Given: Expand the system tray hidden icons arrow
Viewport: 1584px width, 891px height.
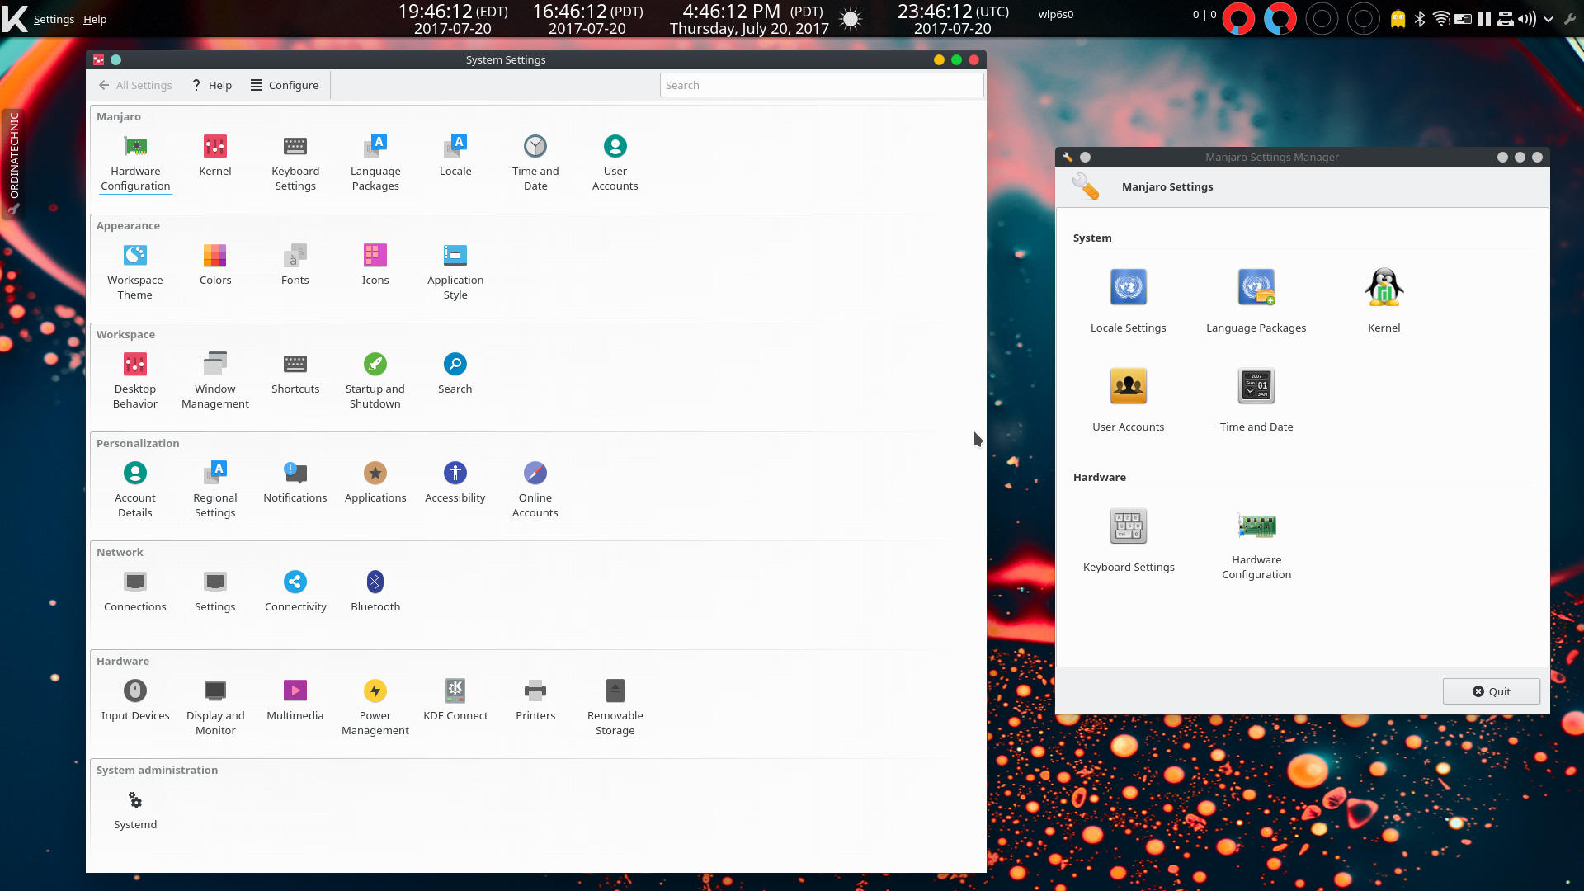Looking at the screenshot, I should coord(1549,19).
